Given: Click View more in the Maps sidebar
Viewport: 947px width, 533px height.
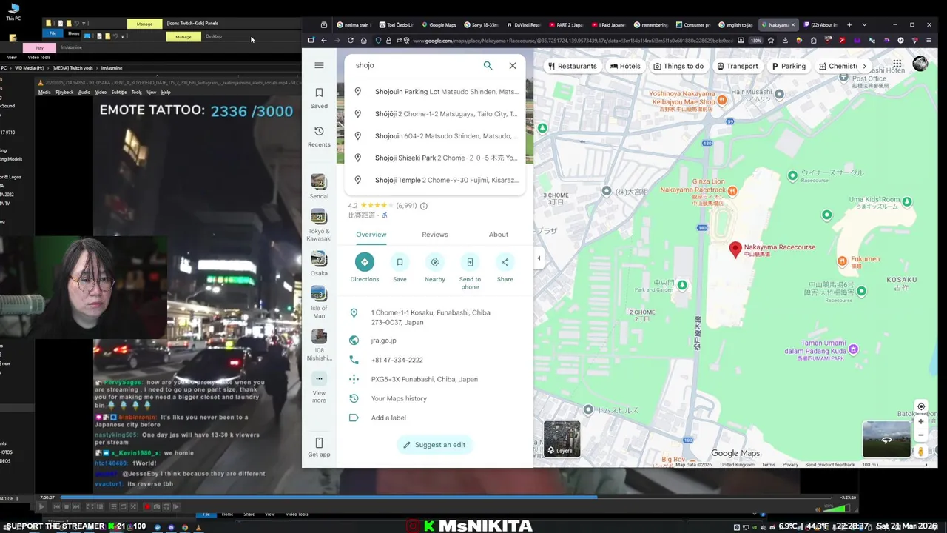Looking at the screenshot, I should pos(319,387).
